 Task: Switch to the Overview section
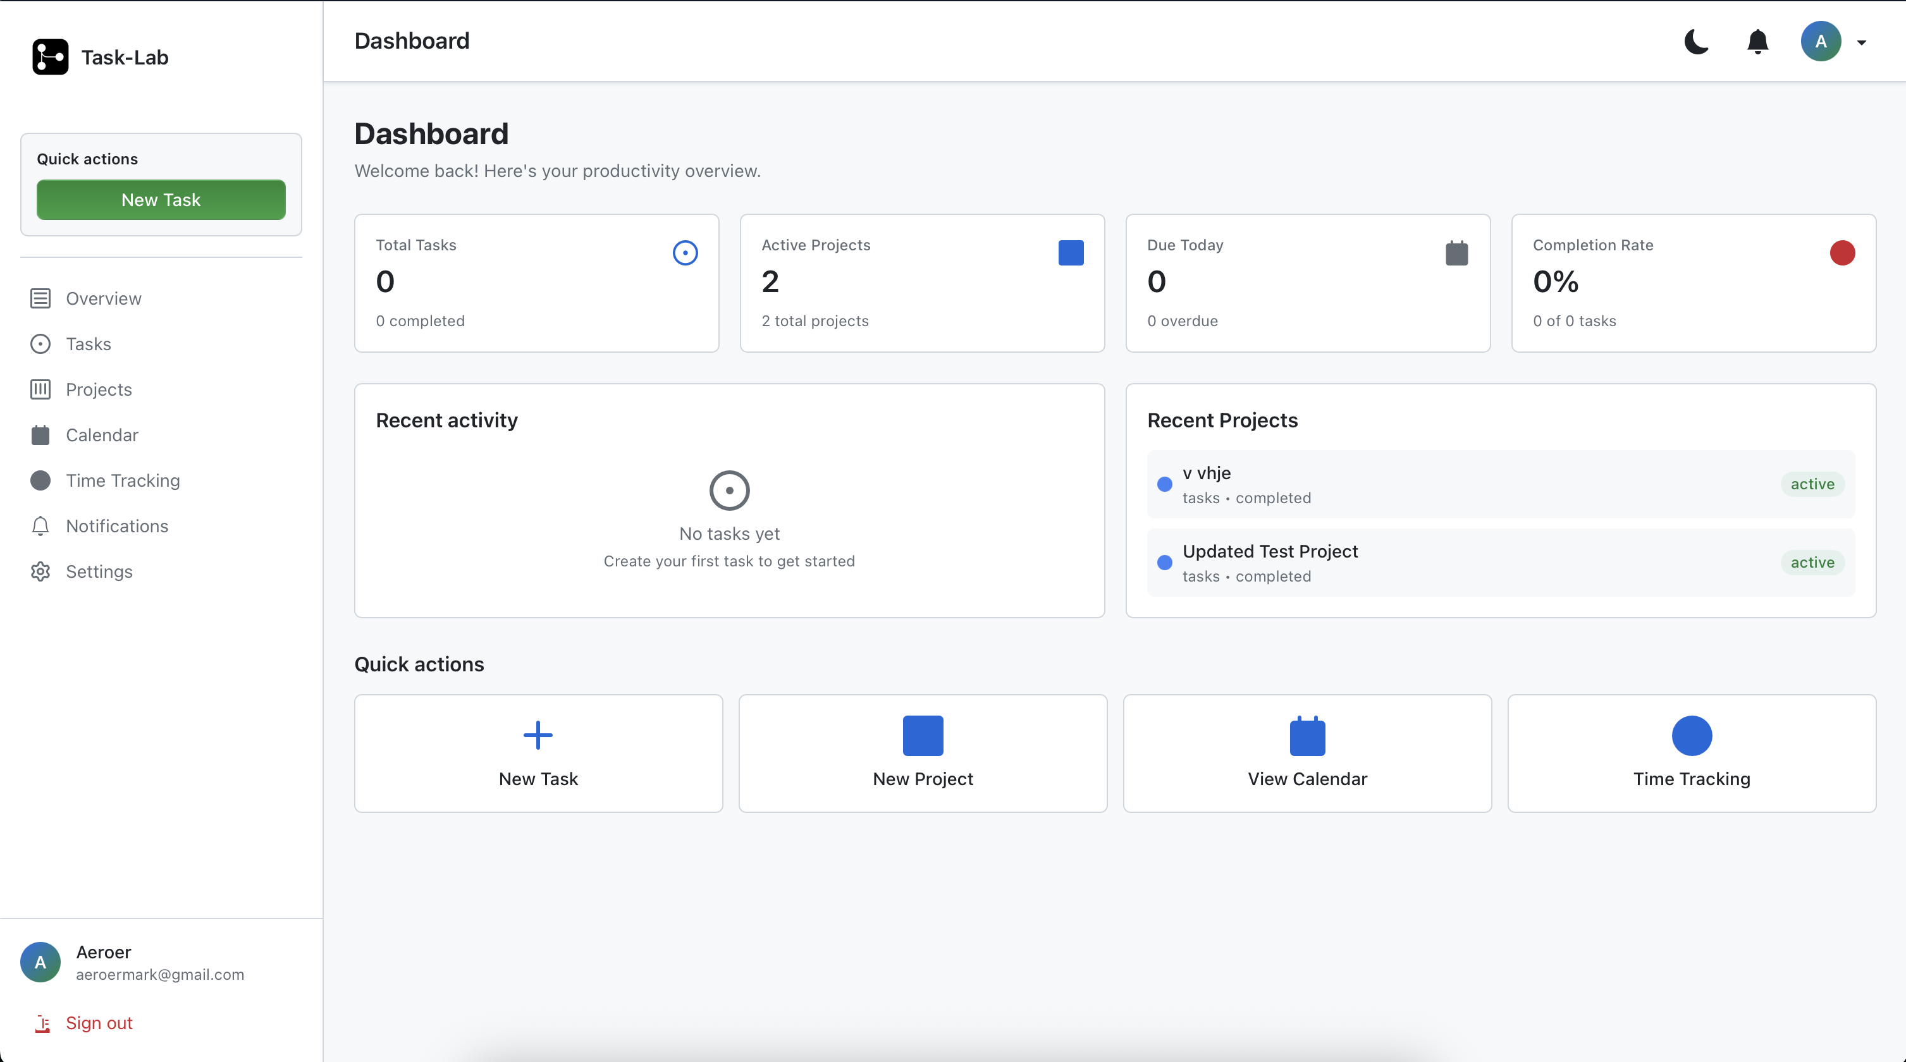pyautogui.click(x=104, y=298)
